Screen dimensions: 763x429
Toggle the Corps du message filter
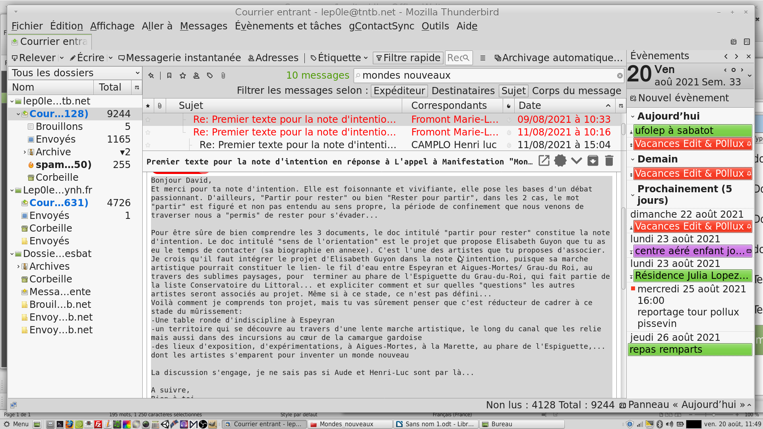(x=576, y=91)
